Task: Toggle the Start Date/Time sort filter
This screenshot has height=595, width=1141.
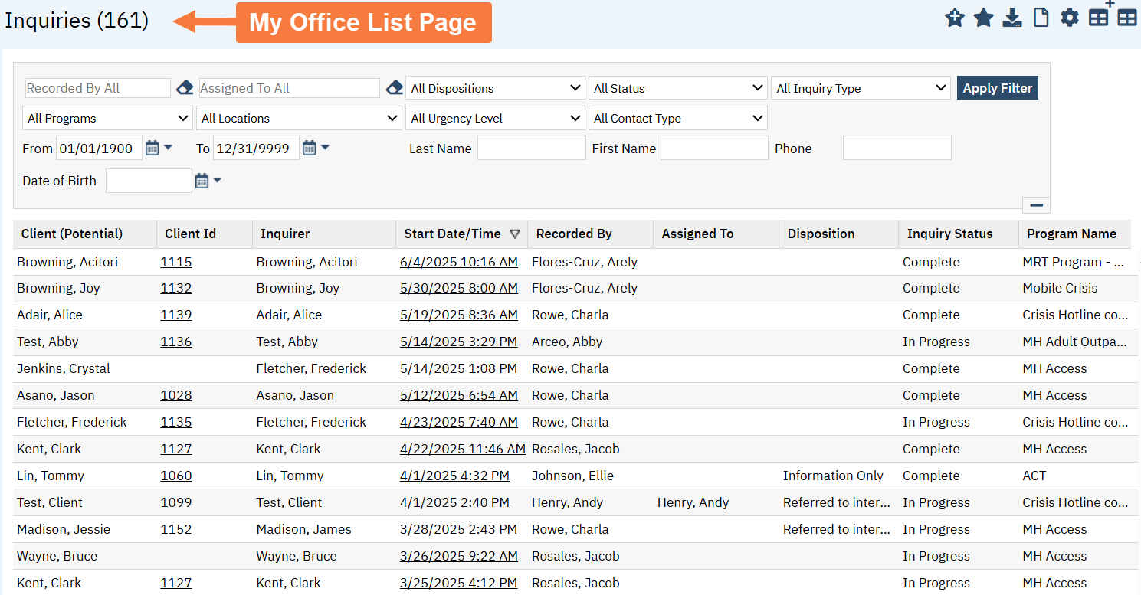Action: coord(516,234)
